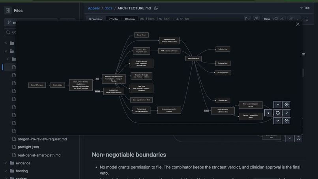Click the Veto Combinator diagram node
Viewport: 318px width, 179px height.
pos(193,59)
